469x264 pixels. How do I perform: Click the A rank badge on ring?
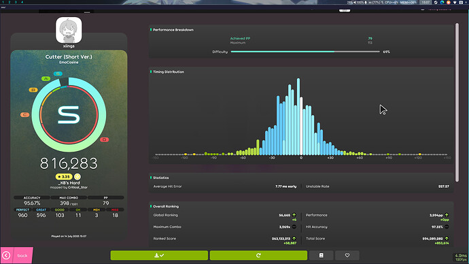(46, 79)
